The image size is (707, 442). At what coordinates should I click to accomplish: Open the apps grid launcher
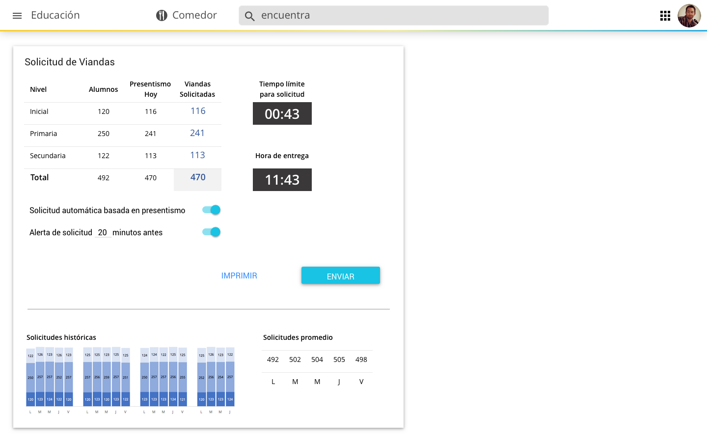665,16
